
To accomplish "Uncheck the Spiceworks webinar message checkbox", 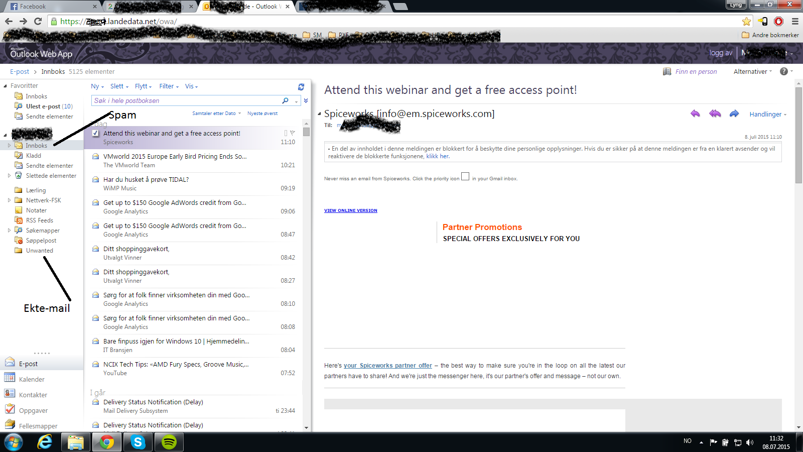I will coord(95,134).
